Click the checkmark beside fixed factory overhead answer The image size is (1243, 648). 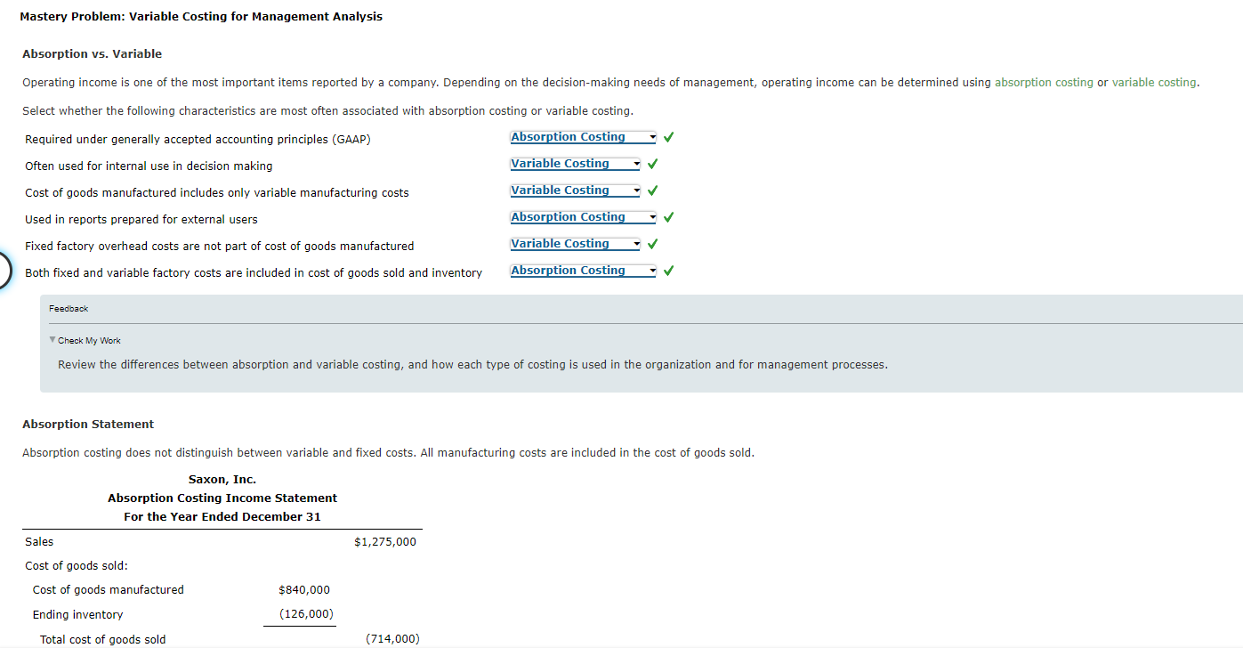652,243
